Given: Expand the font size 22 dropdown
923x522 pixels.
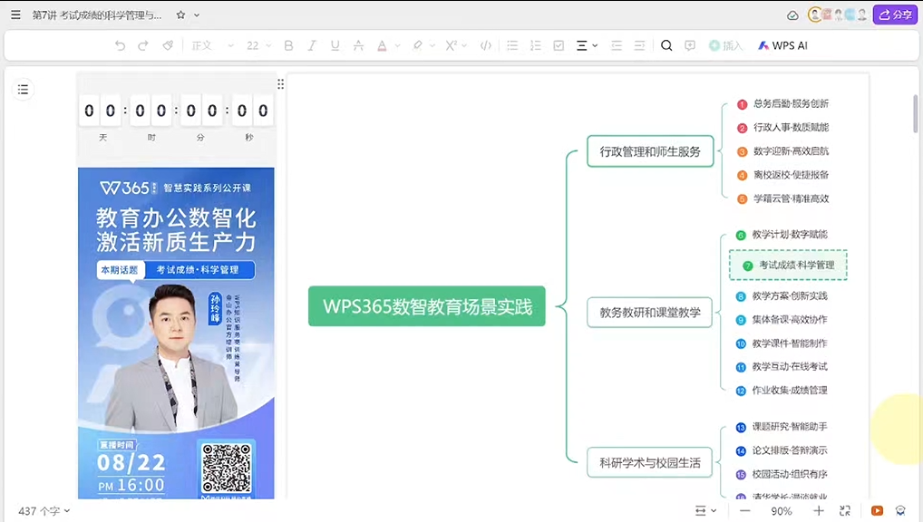Looking at the screenshot, I should [258, 45].
